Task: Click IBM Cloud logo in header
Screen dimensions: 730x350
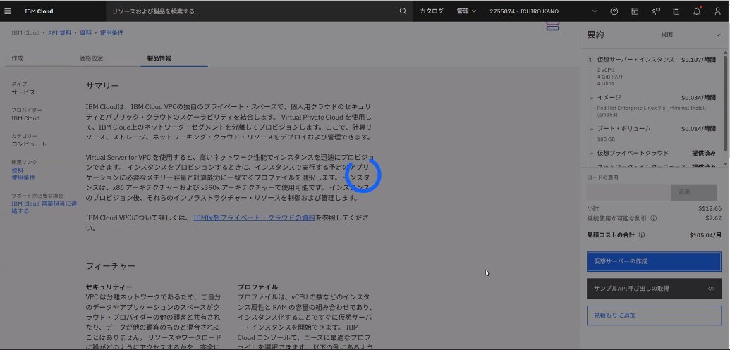Action: [39, 11]
